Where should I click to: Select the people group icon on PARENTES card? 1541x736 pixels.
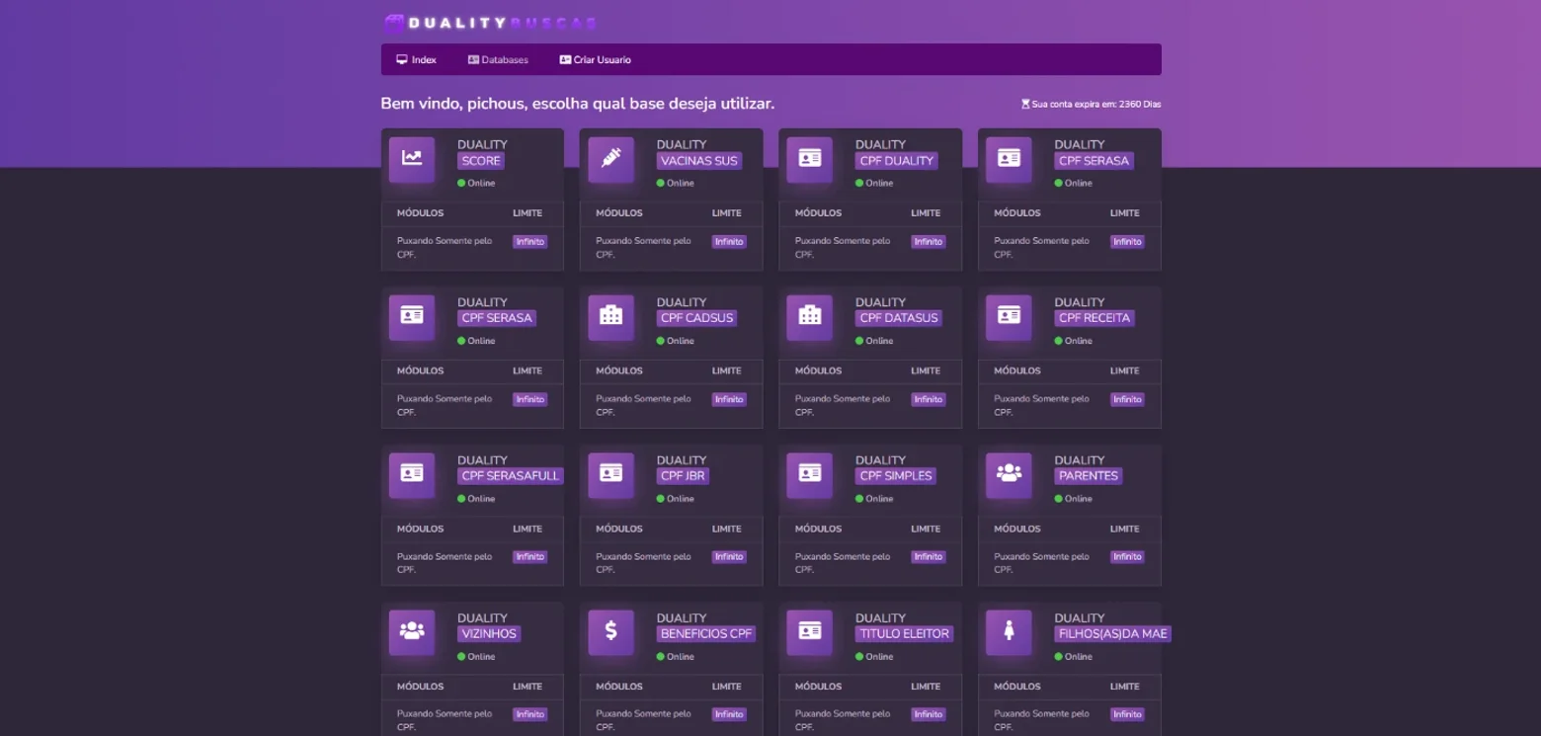[1009, 475]
